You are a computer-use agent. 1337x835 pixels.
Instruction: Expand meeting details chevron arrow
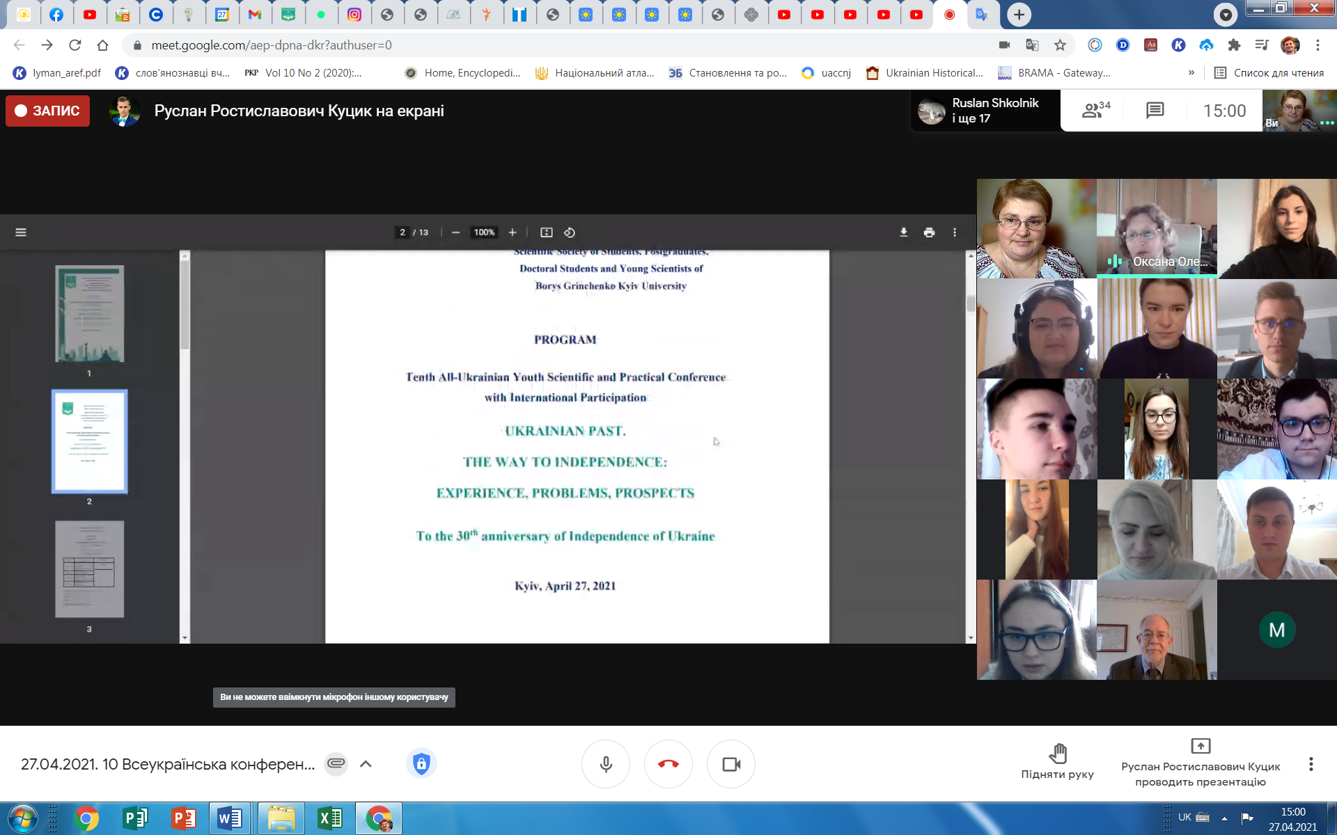point(366,764)
